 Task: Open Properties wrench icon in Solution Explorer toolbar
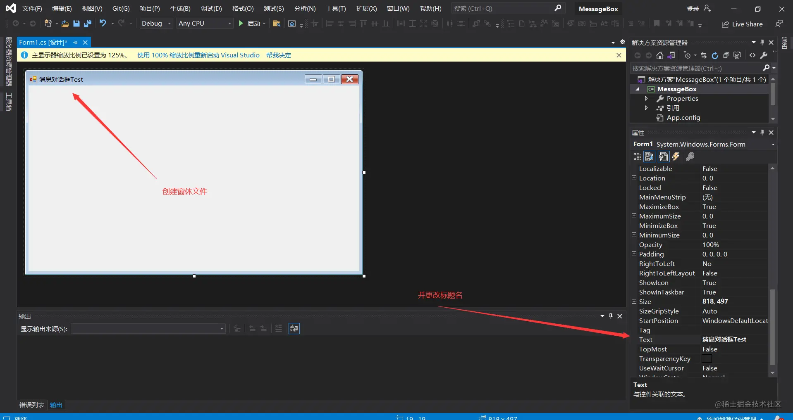[764, 55]
